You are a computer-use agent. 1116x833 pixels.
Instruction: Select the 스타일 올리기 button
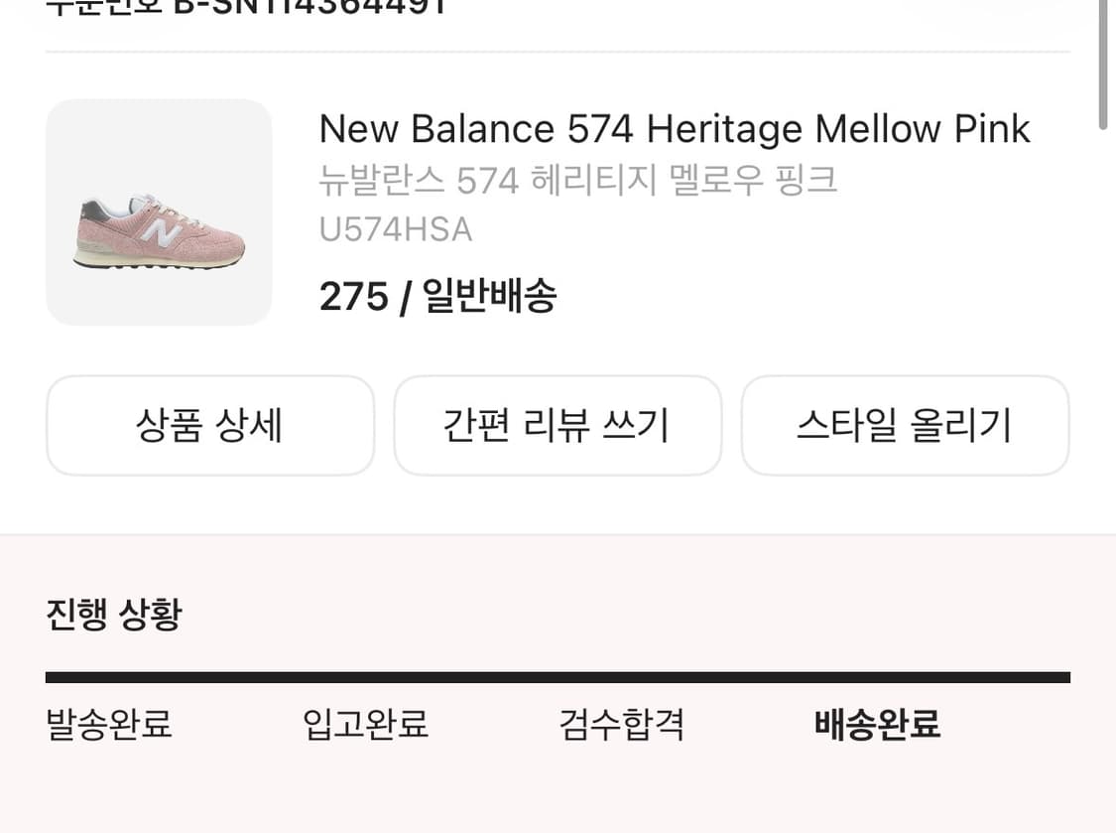905,425
